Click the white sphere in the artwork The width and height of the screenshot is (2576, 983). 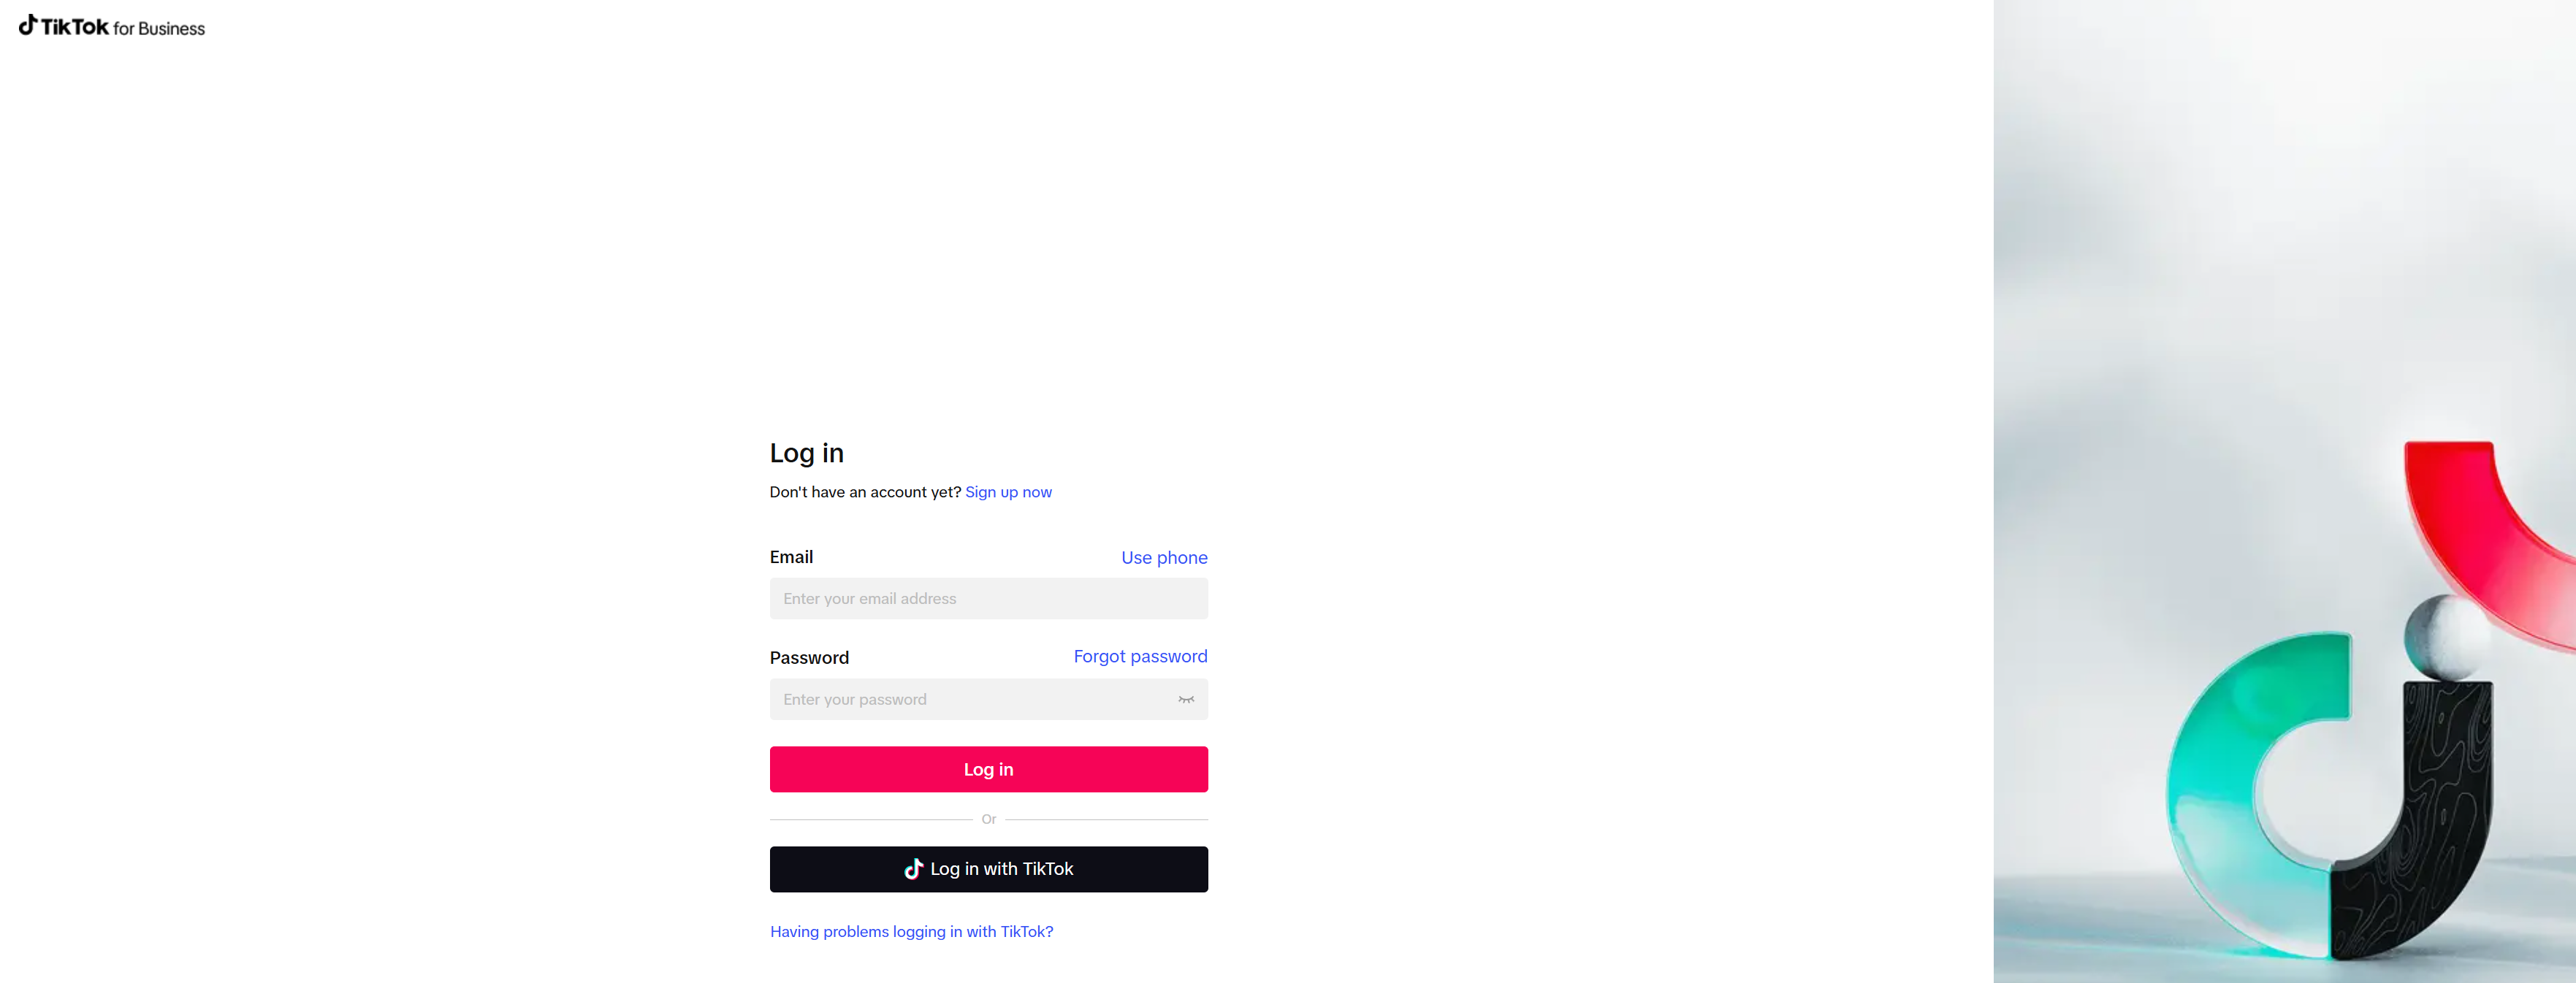coord(2448,636)
